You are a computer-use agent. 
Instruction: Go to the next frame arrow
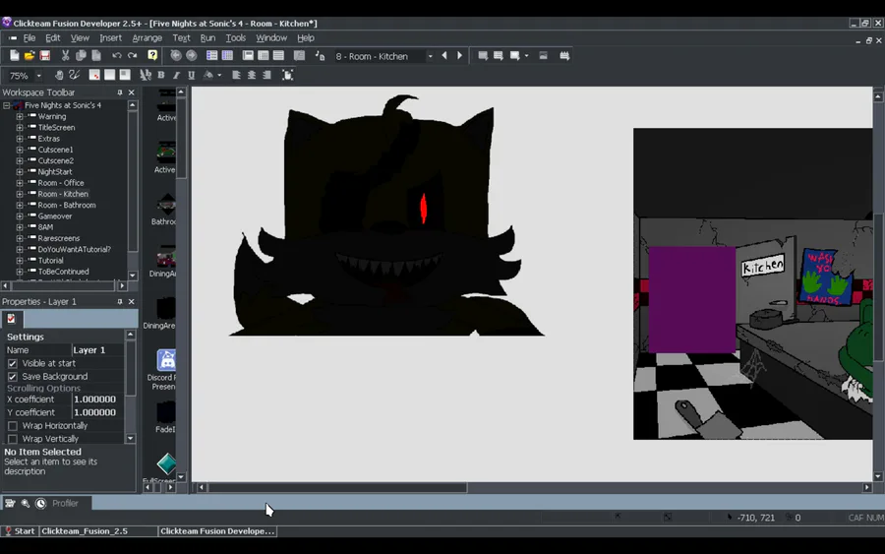[x=459, y=56]
